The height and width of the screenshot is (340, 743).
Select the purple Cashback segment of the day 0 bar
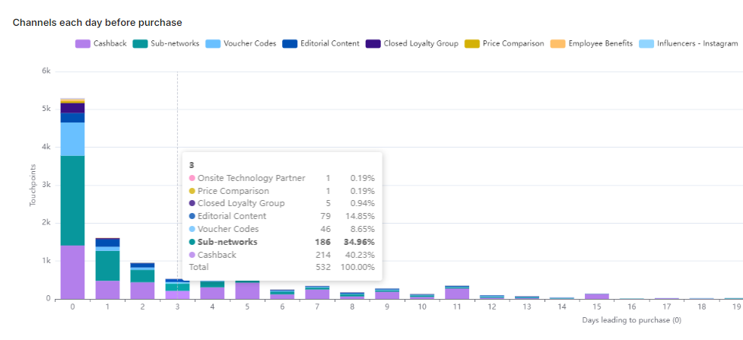click(72, 272)
